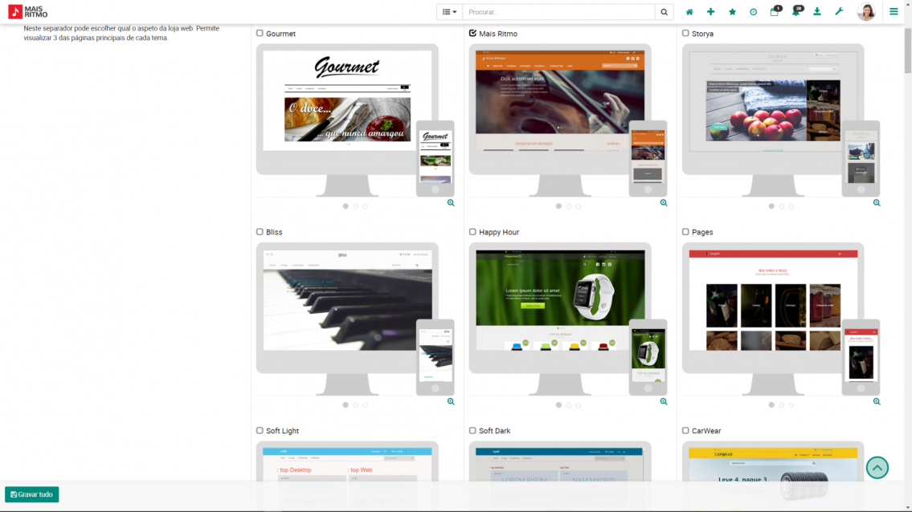Image resolution: width=912 pixels, height=512 pixels.
Task: Uncheck the Mais Ritmo theme checkbox
Action: coord(472,33)
